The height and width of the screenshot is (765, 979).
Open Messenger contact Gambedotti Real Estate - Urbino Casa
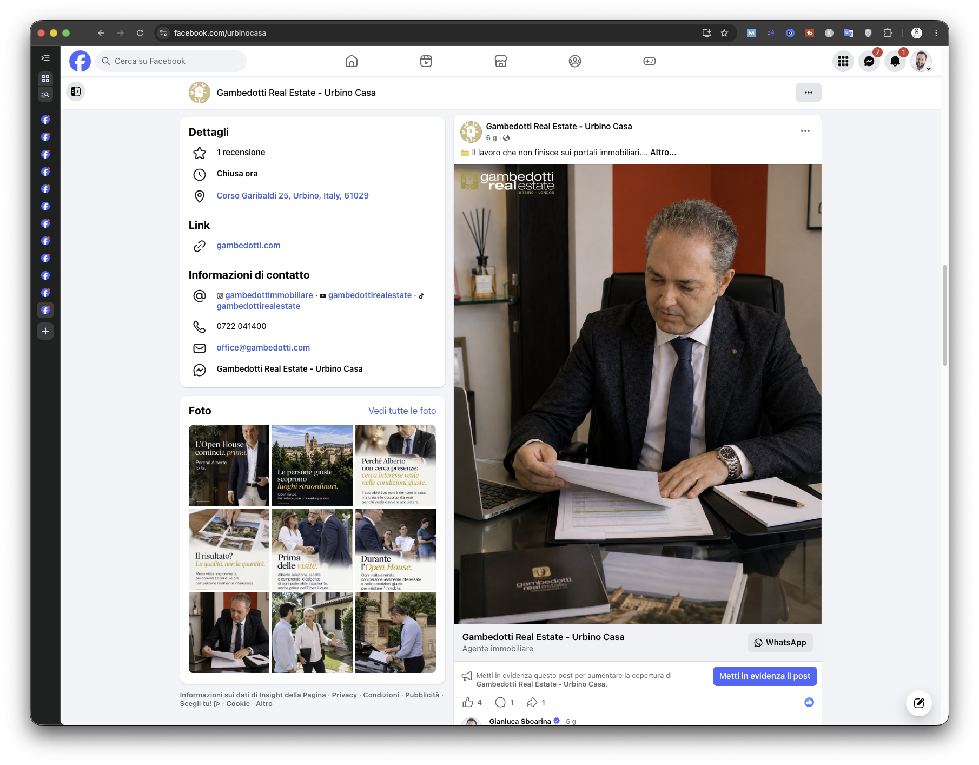coord(289,369)
